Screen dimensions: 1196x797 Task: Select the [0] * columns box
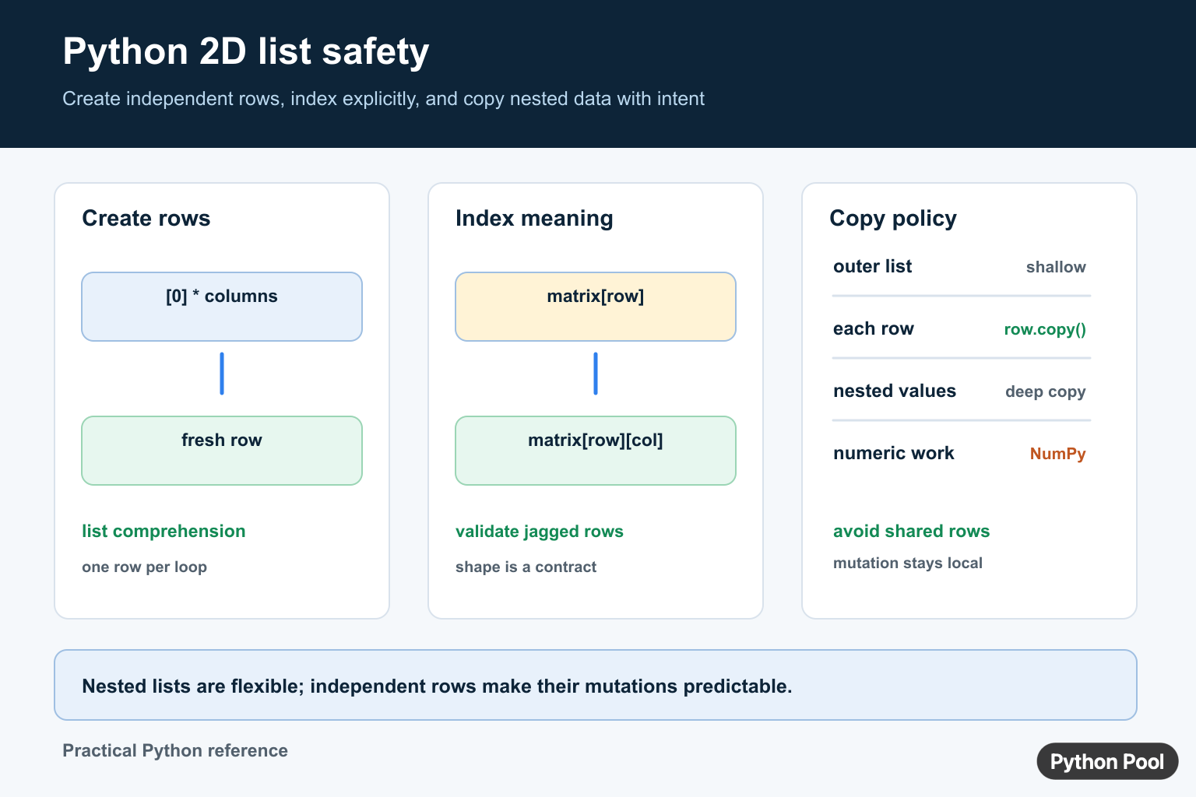coord(222,307)
